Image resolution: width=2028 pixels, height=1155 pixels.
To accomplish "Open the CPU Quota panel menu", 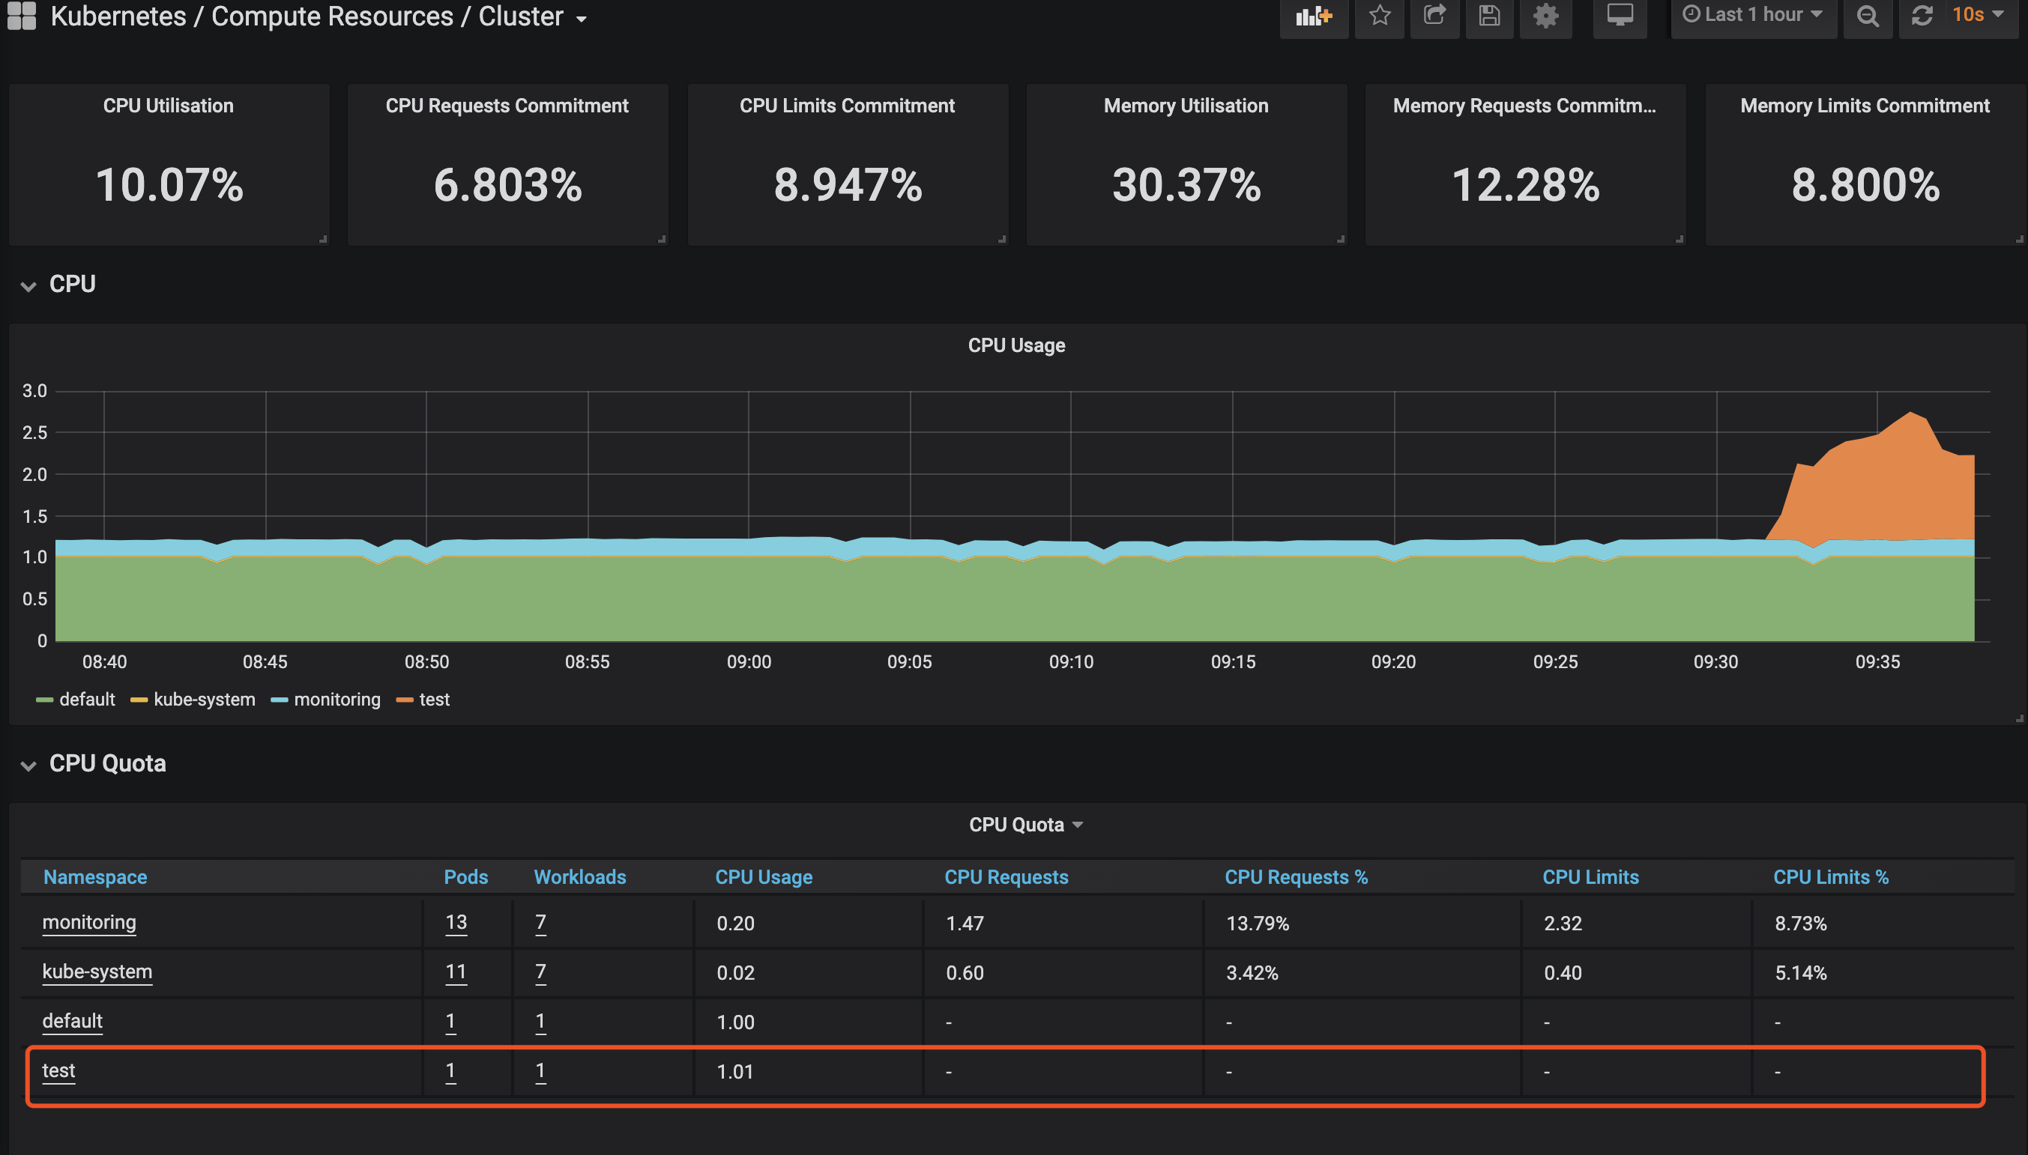I will click(x=1024, y=825).
